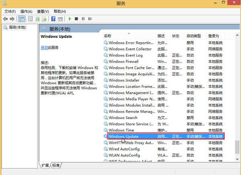The image size is (241, 175).
Task: Open the 查看(V) menu
Action: coord(43,12)
